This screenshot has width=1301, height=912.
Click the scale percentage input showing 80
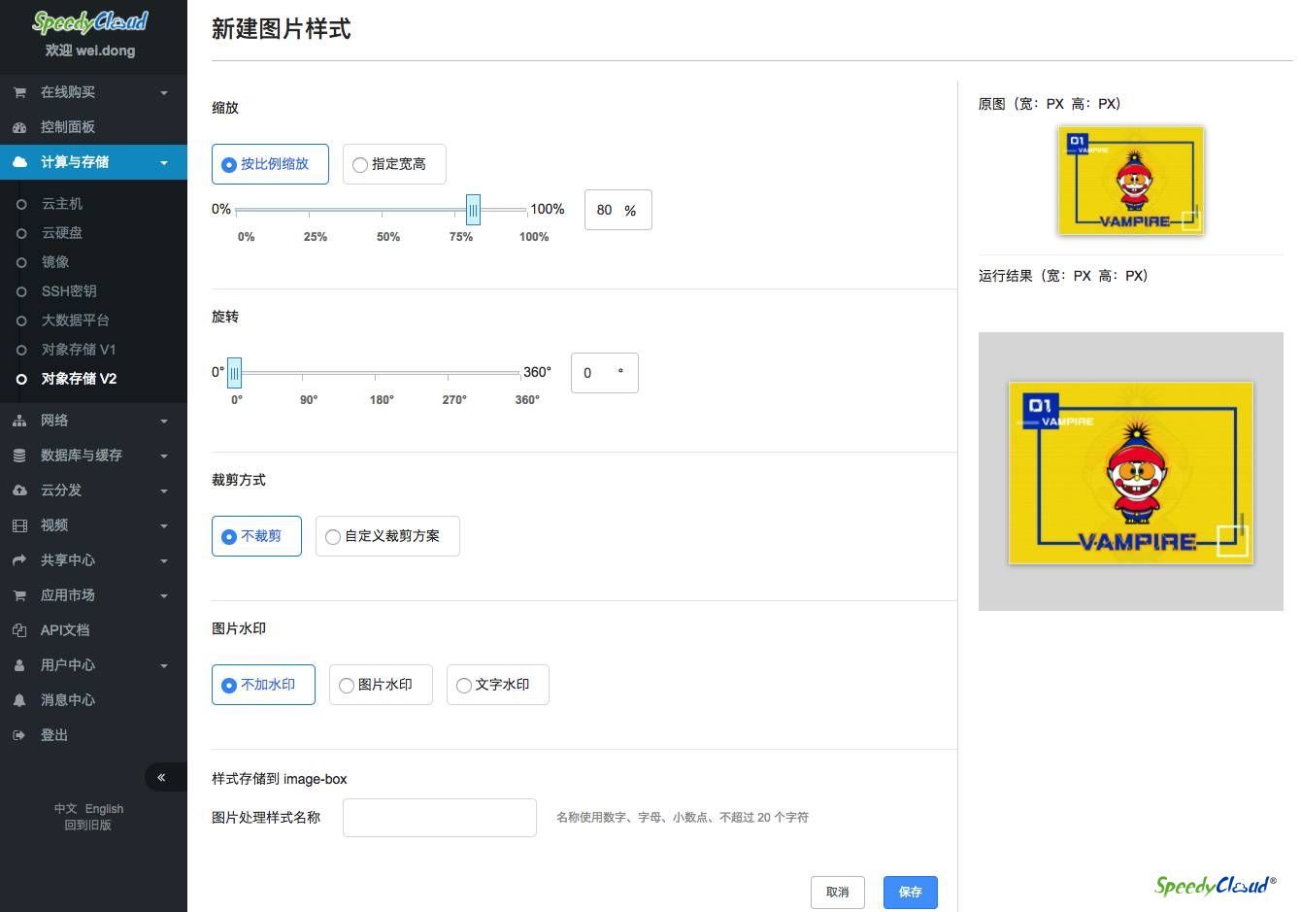618,210
